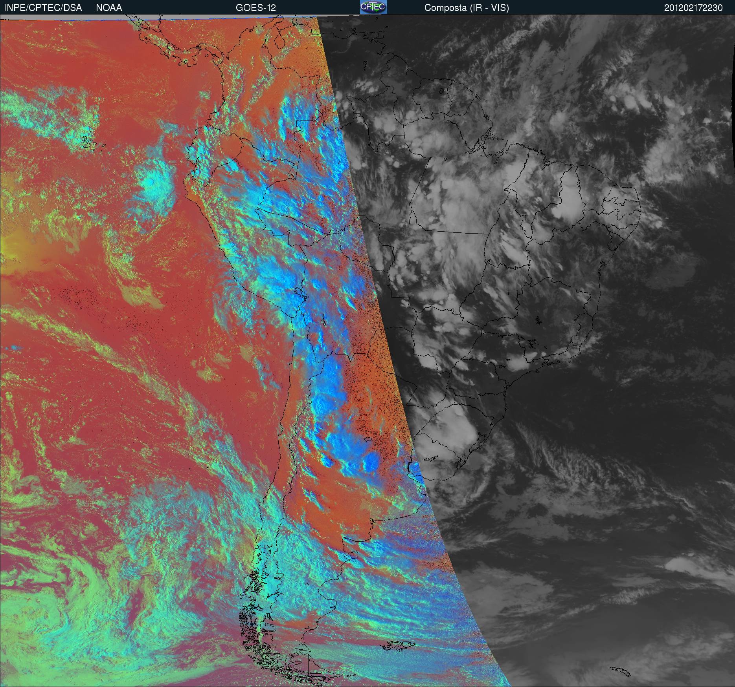Click the Composta (IR - VIS) title
This screenshot has height=687, width=735.
(x=467, y=8)
